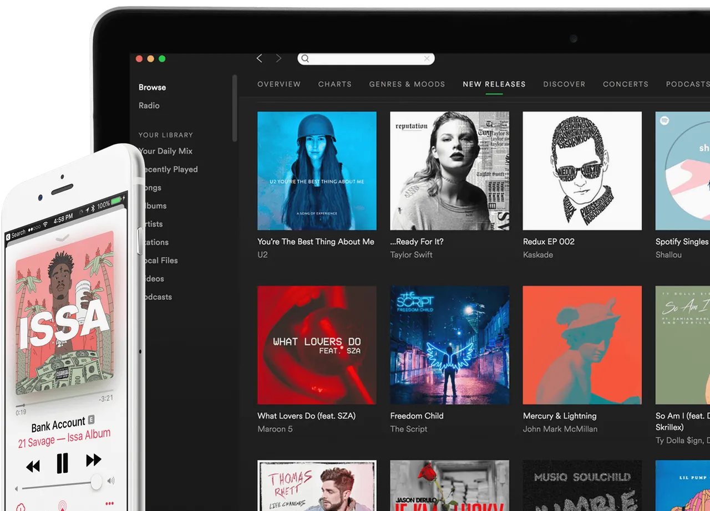The width and height of the screenshot is (710, 511).
Task: Click the 'Mercury & Lightning' title
Action: tap(560, 416)
